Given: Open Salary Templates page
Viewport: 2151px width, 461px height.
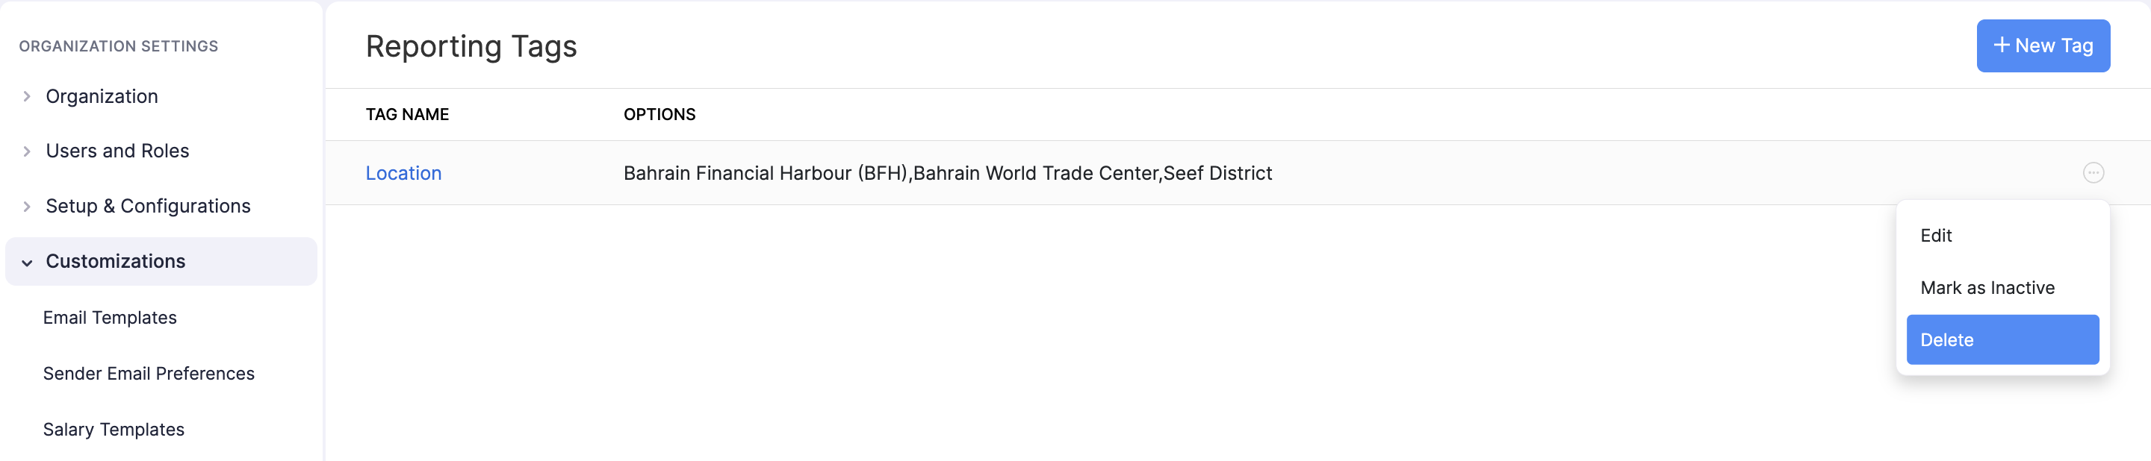Looking at the screenshot, I should [114, 430].
